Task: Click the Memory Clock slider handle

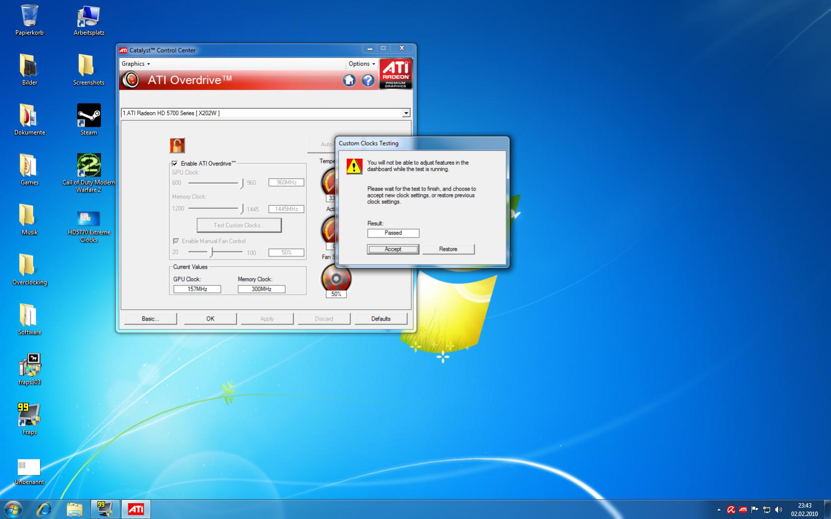Action: [242, 209]
